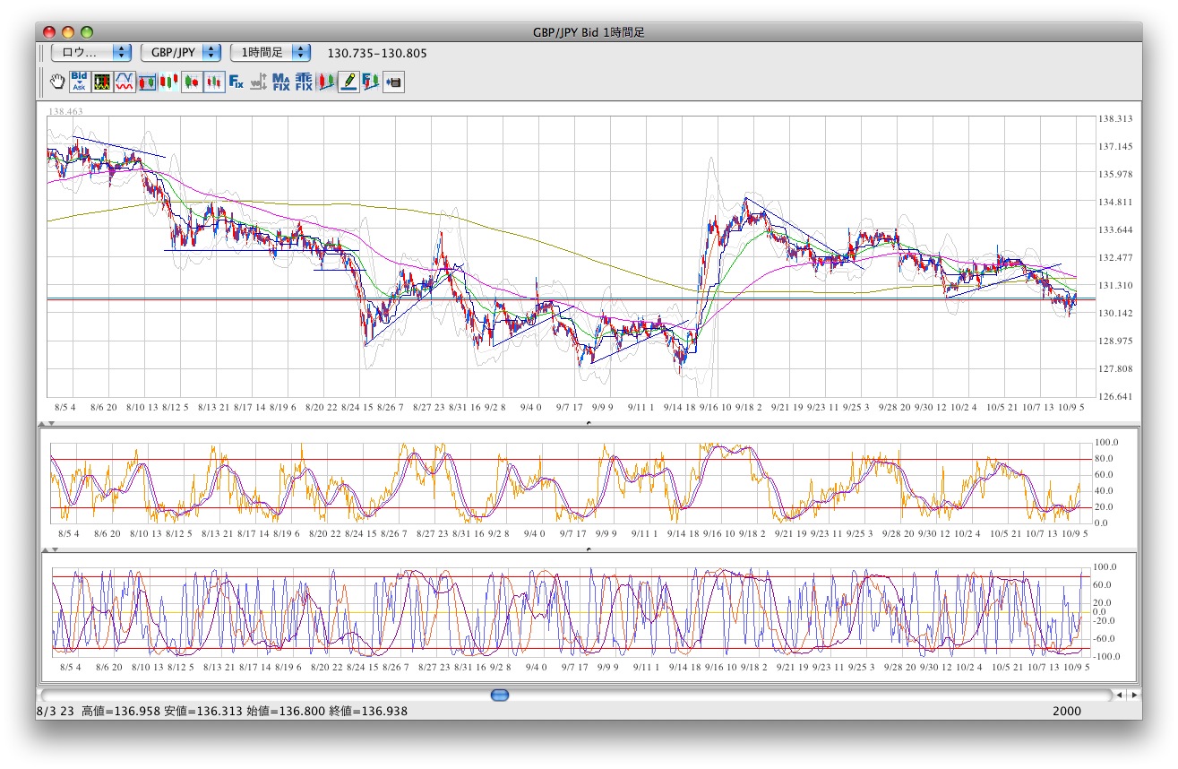Screen dimensions: 1178x769
Task: Click the F candles with line icon
Action: click(x=371, y=82)
